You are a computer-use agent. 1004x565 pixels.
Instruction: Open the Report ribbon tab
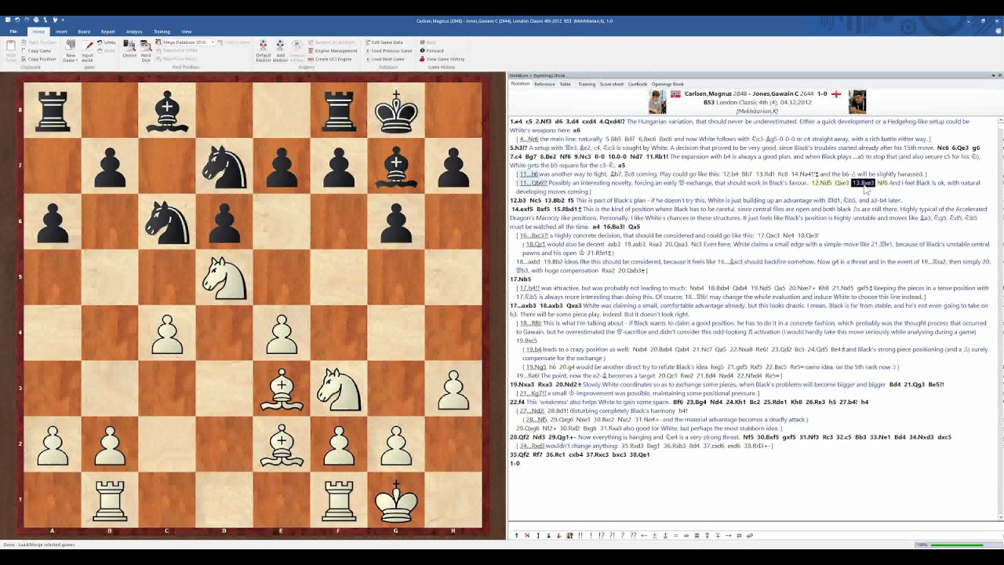107,31
